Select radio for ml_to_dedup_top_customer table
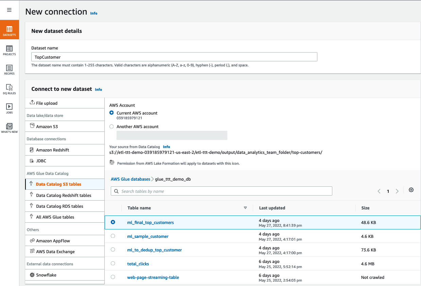The image size is (421, 286). point(113,250)
